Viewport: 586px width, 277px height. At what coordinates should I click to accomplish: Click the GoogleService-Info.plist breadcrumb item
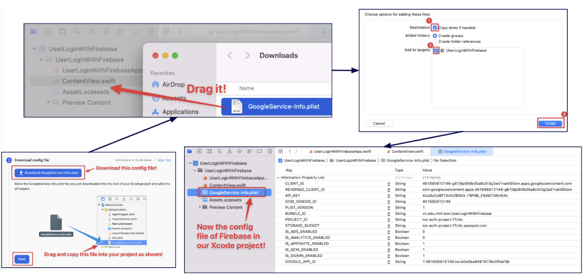[405, 160]
